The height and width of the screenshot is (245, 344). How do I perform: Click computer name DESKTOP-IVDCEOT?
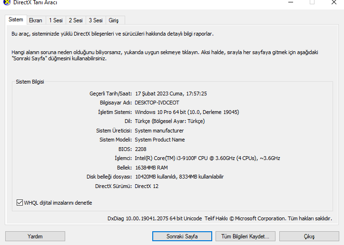157,103
